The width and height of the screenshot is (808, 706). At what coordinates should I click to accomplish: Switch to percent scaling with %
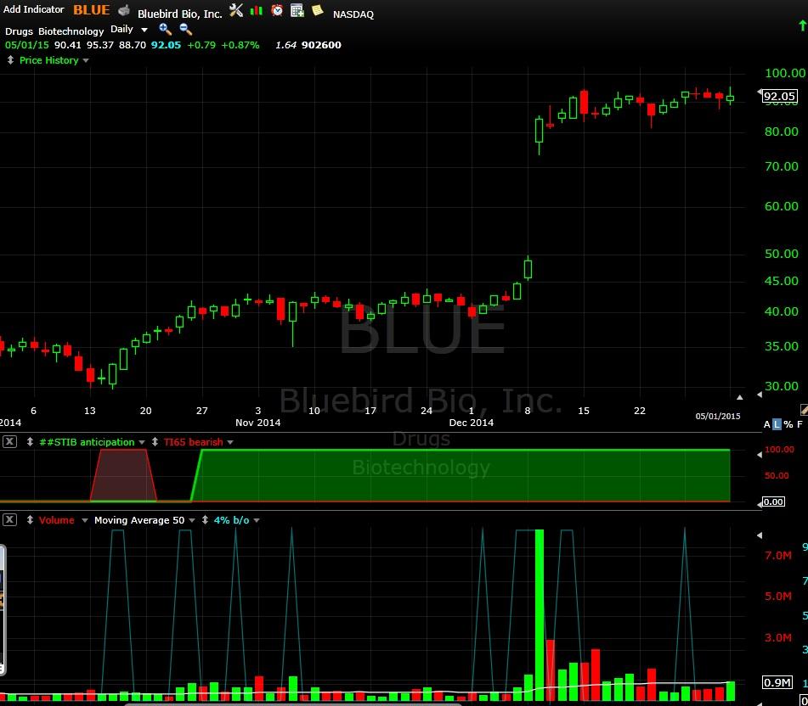tap(788, 424)
